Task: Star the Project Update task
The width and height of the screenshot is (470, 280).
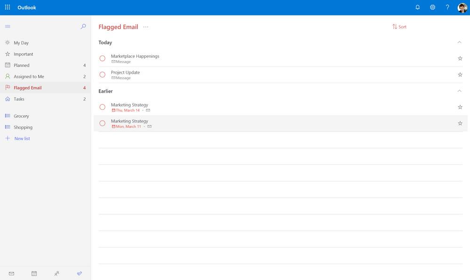Action: (460, 75)
